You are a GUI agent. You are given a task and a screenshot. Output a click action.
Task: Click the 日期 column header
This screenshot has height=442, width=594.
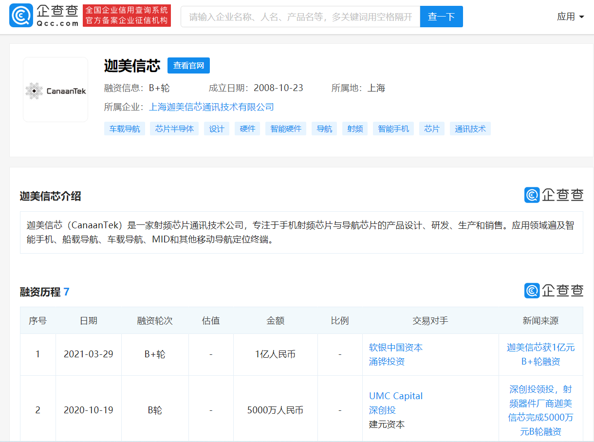(x=89, y=321)
